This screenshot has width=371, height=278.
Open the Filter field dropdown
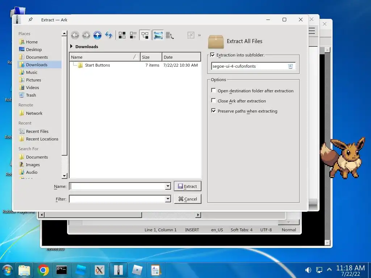point(168,199)
